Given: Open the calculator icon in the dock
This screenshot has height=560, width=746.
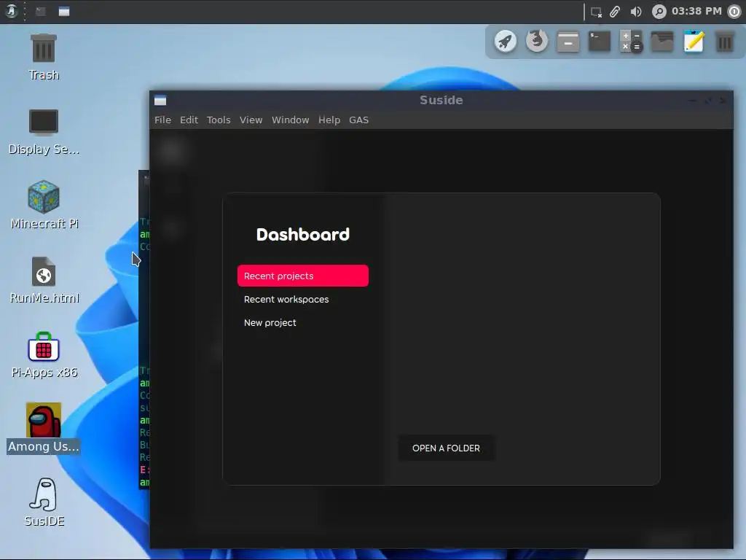Looking at the screenshot, I should click(x=631, y=42).
